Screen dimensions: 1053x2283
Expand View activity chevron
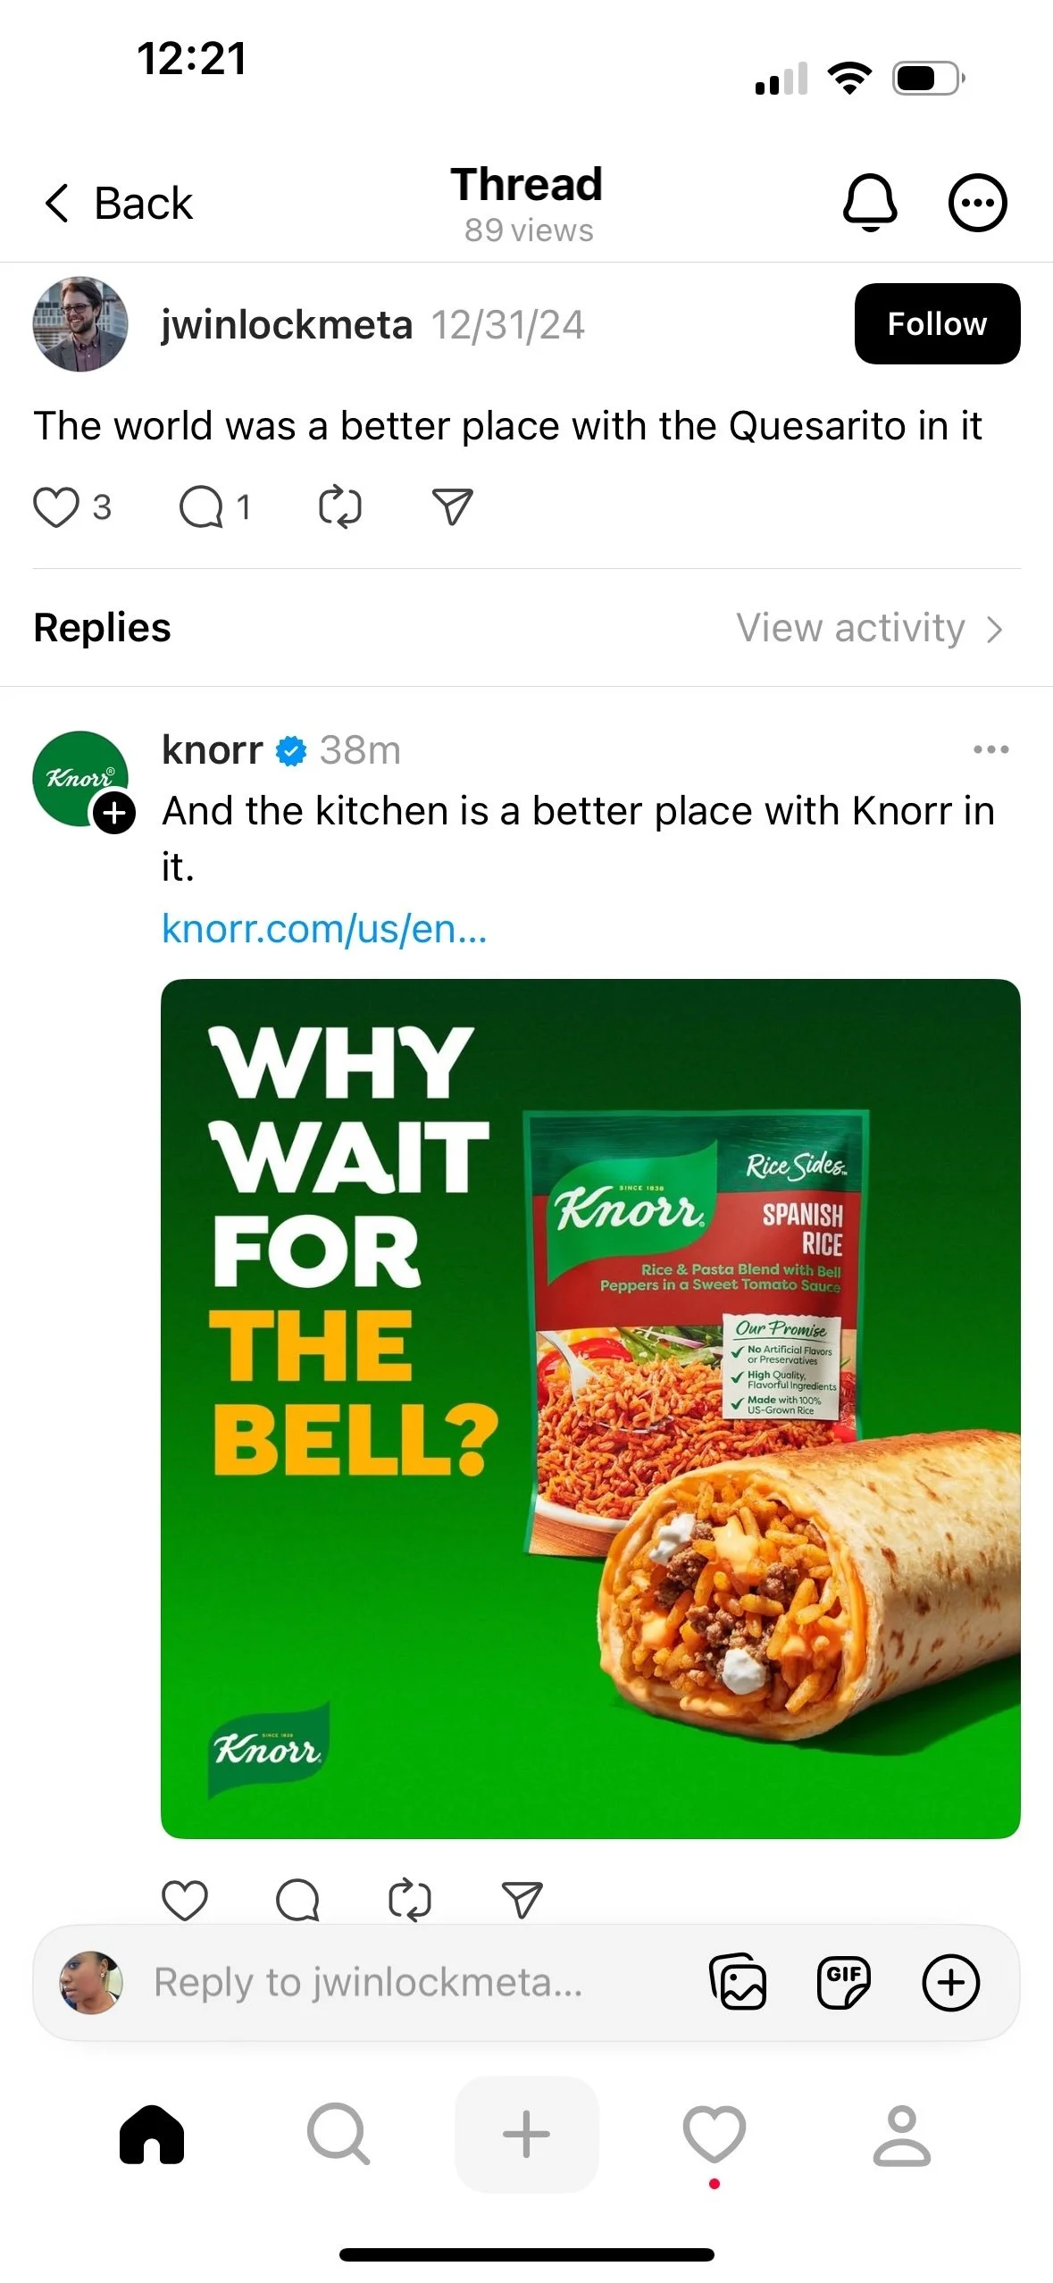pyautogui.click(x=995, y=629)
